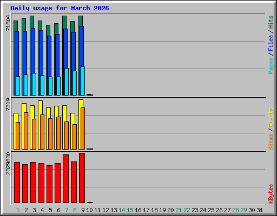Click day 3 on the x-axis
Image resolution: width=277 pixels, height=216 pixels.
[x=34, y=210]
